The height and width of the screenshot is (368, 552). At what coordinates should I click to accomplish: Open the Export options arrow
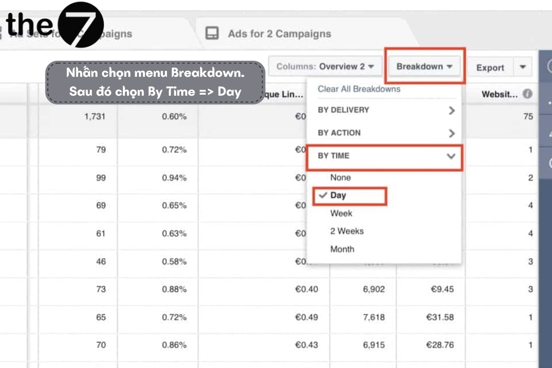pos(523,67)
